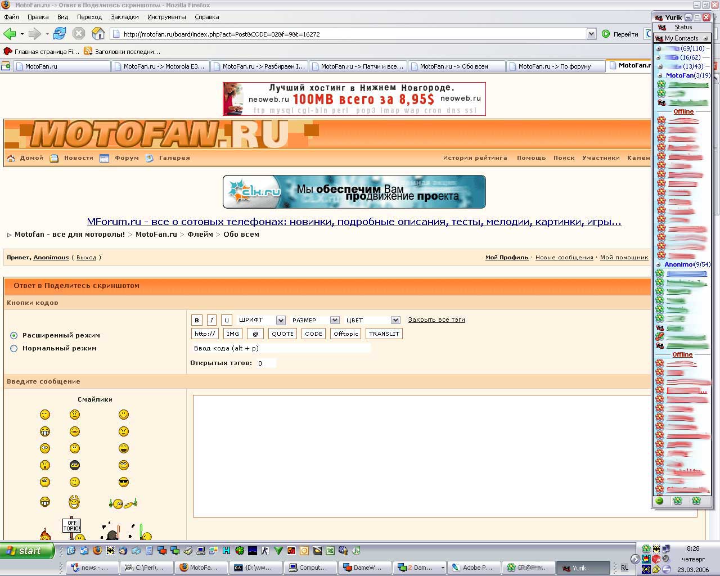
Task: Click green power icon at ICQ bottom
Action: coord(659,501)
